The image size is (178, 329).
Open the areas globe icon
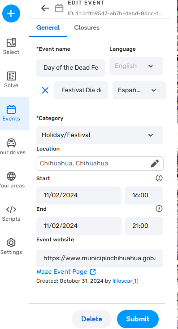click(11, 176)
